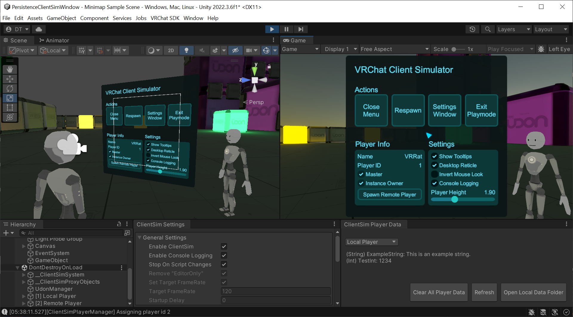The width and height of the screenshot is (573, 317).
Task: Click the Hierarchy search-by-type icon
Action: [127, 233]
